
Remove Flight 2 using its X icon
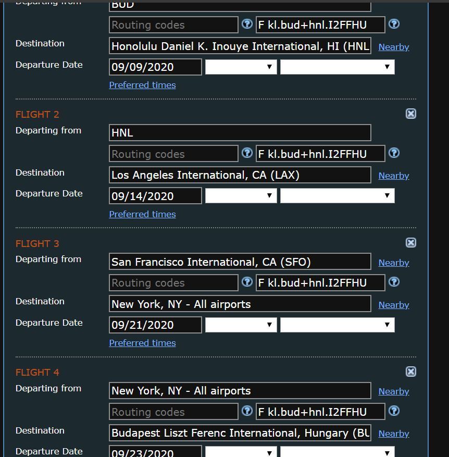pos(411,114)
